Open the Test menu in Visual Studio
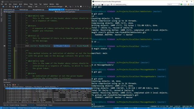Image resolution: width=194 pixels, height=109 pixels. (x=40, y=4)
